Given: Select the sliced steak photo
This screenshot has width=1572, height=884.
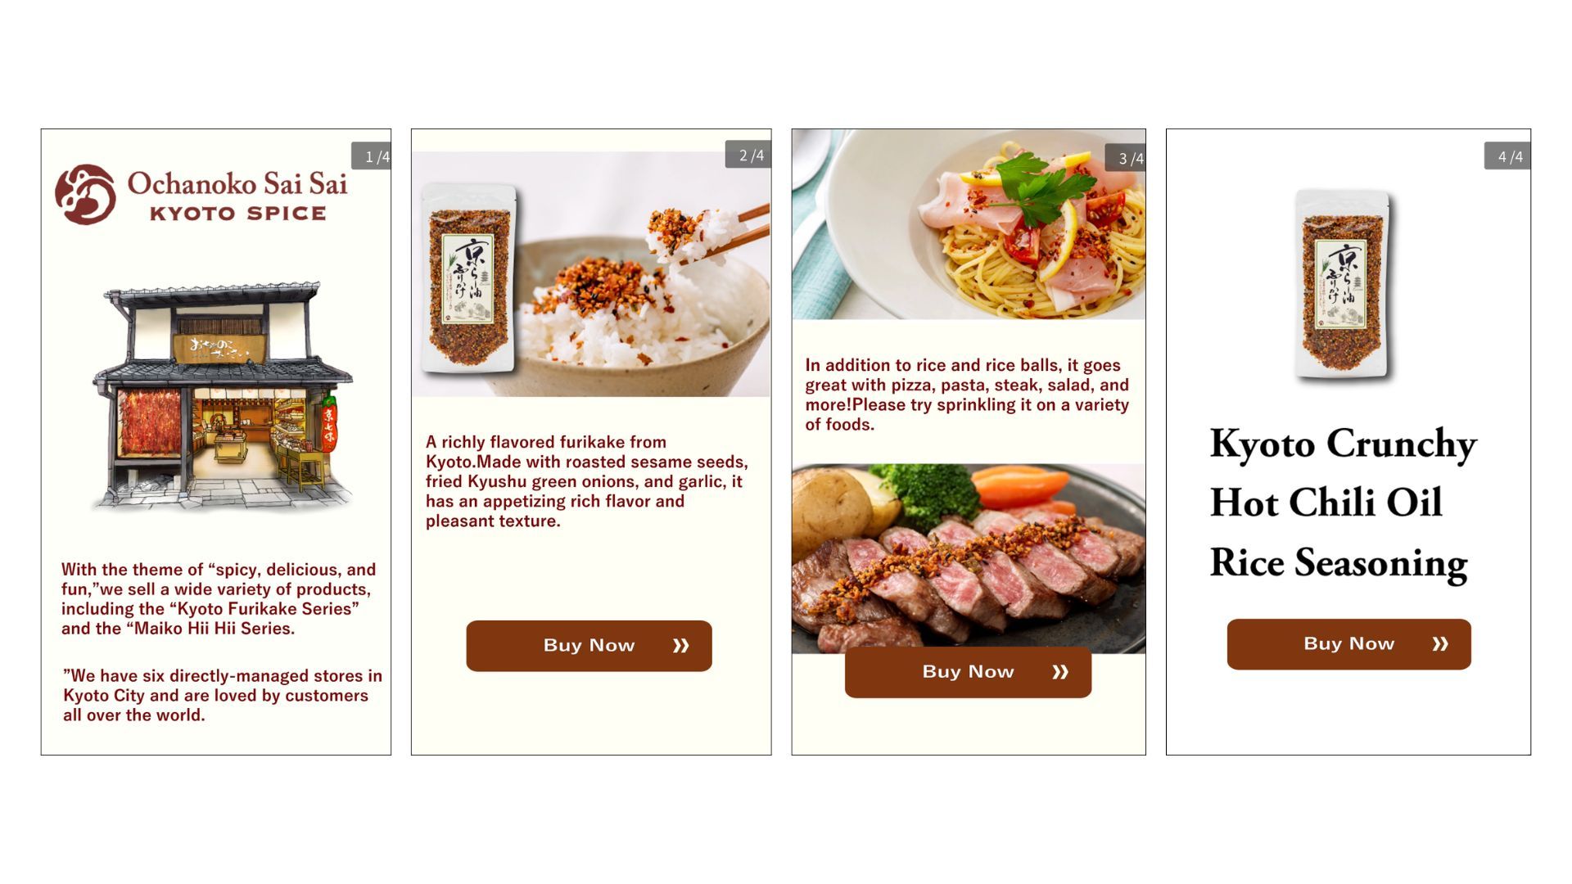Looking at the screenshot, I should [x=969, y=558].
